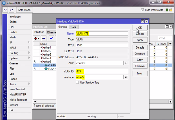Click the right scroll arrow in Interface List

170,102
